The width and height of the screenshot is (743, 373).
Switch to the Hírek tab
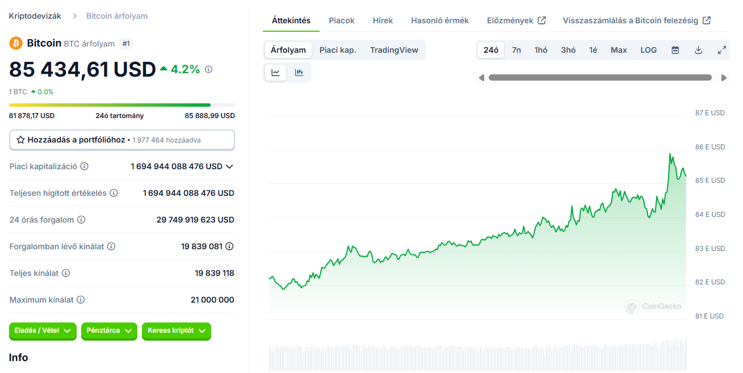(x=383, y=20)
